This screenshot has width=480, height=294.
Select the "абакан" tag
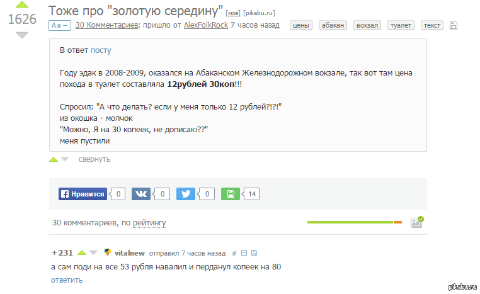(331, 26)
